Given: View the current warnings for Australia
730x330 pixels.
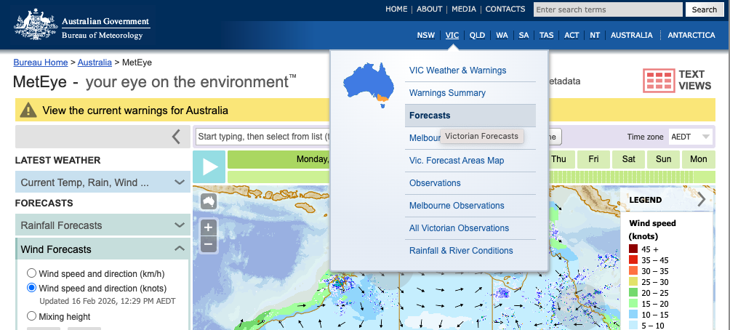Looking at the screenshot, I should point(135,110).
